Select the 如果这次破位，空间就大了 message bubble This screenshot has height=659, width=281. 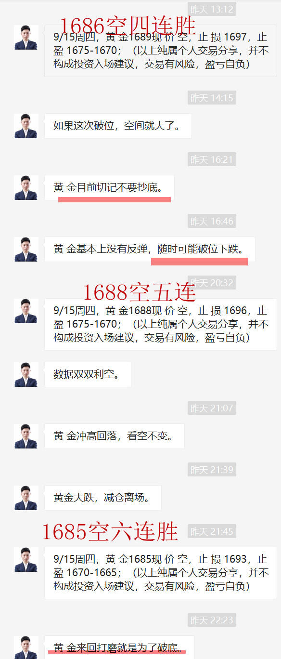[x=118, y=126]
